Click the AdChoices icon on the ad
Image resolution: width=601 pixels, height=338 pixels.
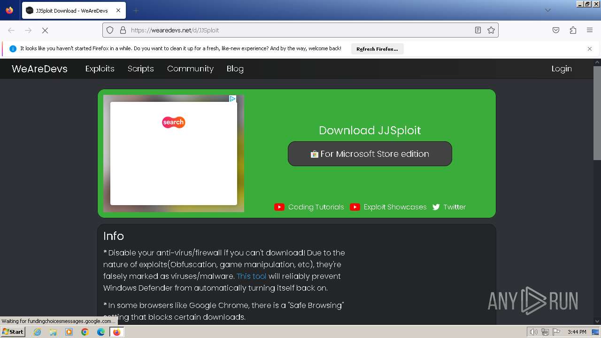coord(232,99)
